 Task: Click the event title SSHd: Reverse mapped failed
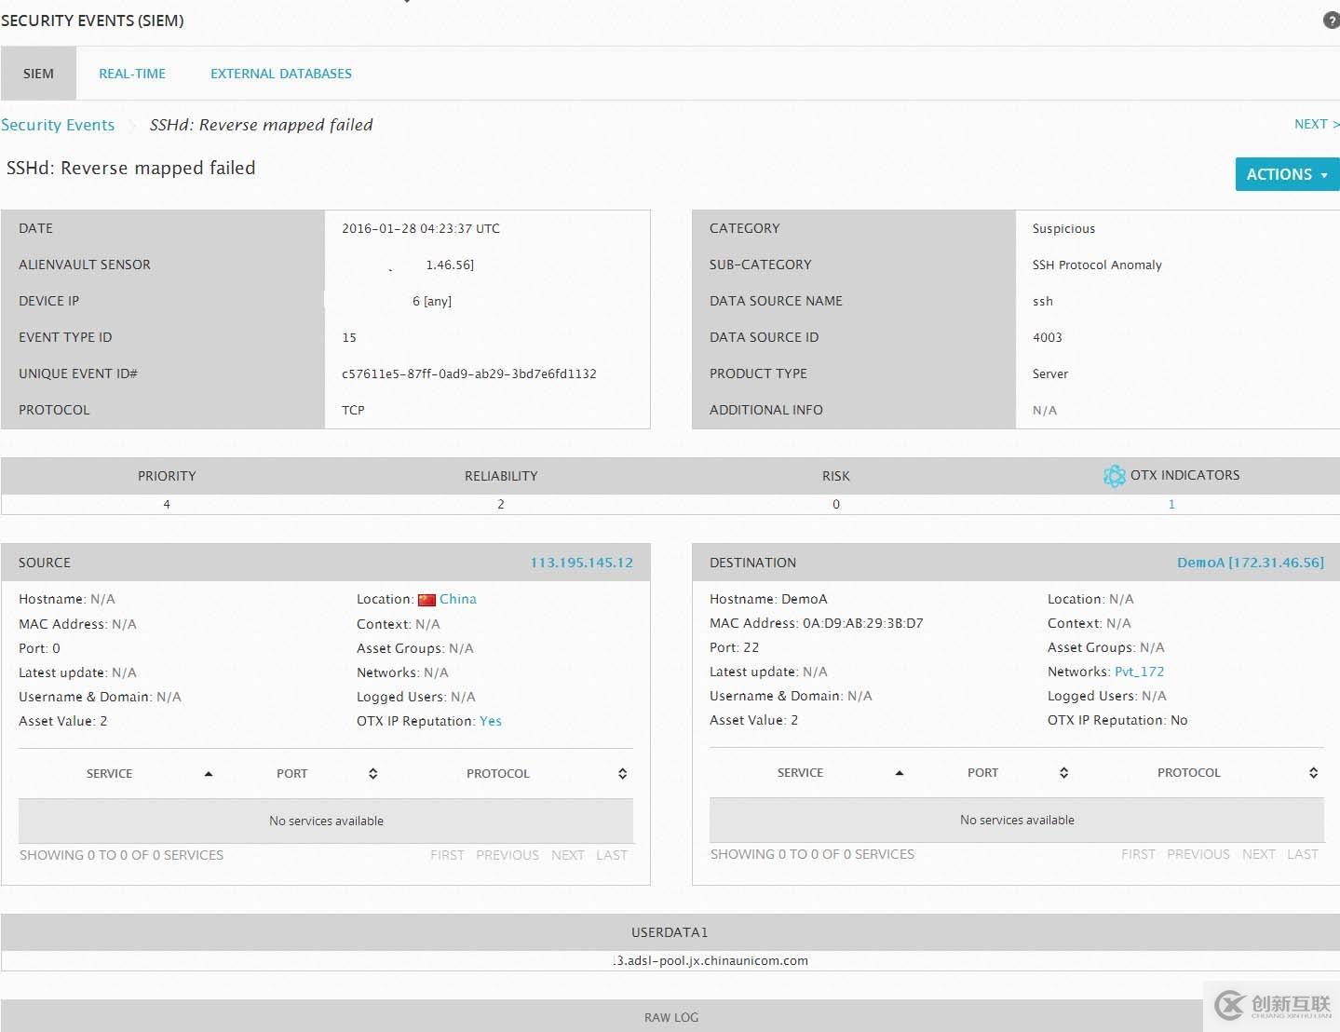[x=130, y=169]
